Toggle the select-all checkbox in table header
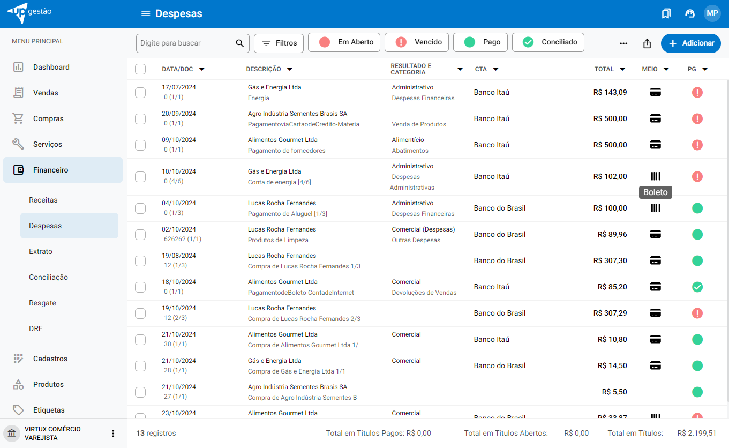The height and width of the screenshot is (448, 729). point(140,69)
